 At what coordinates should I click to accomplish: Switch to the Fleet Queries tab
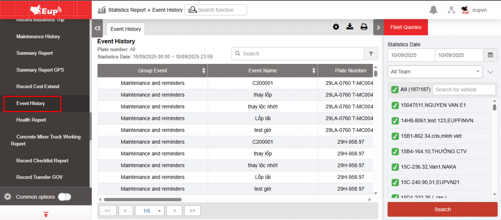(x=405, y=28)
